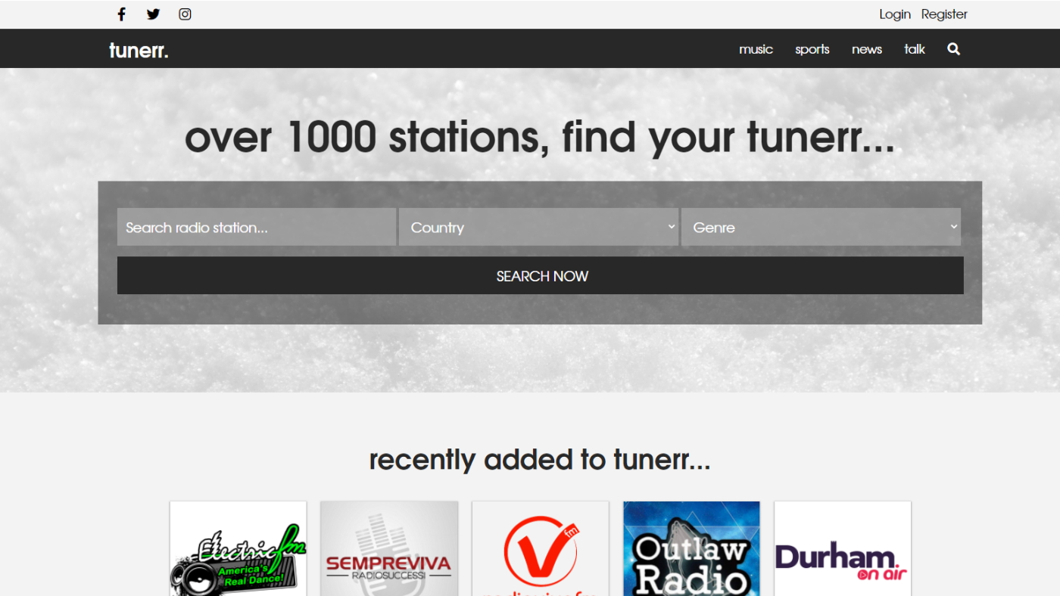1060x596 pixels.
Task: Open the Outlaw Radio station thumbnail
Action: [691, 548]
